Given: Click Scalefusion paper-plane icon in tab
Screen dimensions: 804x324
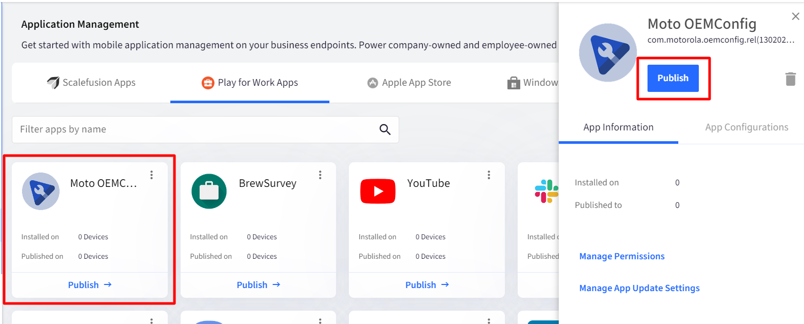Looking at the screenshot, I should click(x=52, y=83).
